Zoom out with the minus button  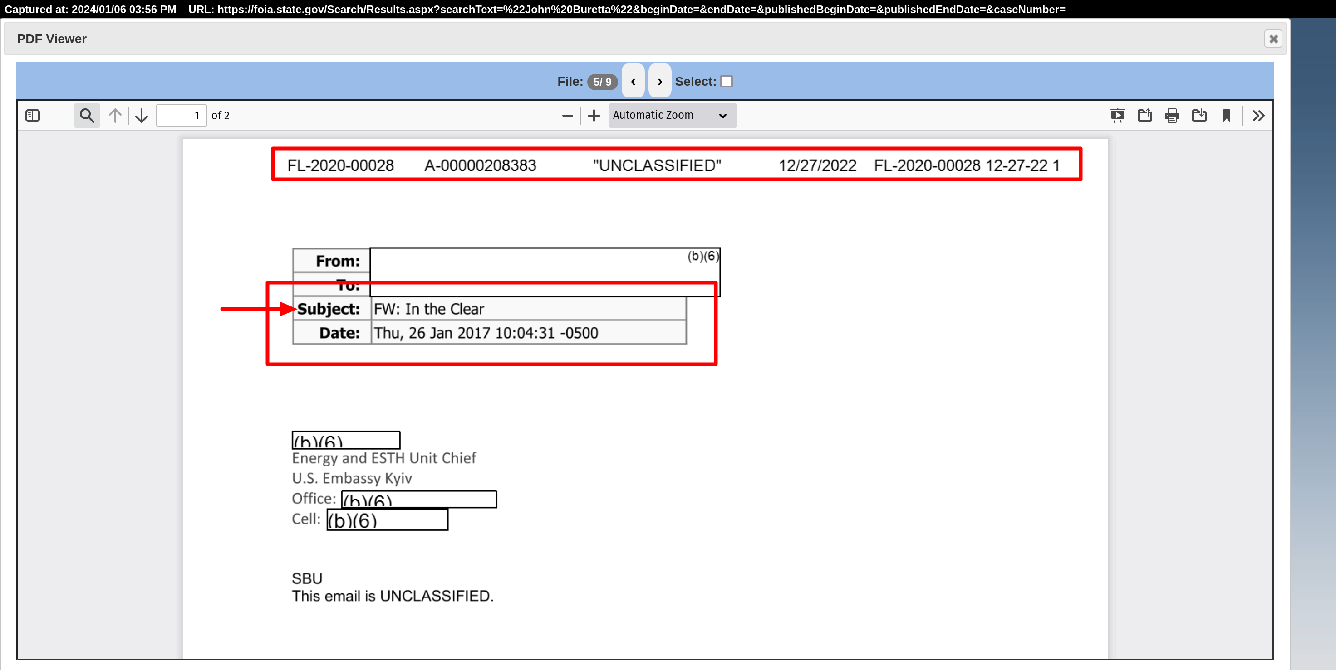(567, 116)
